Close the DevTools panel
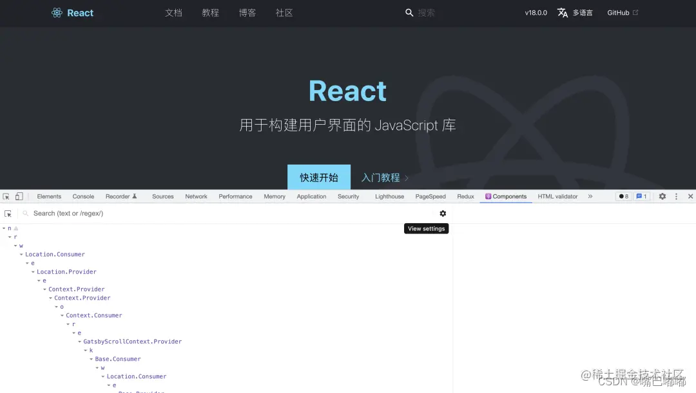Screen dimensions: 696x393 [x=690, y=196]
